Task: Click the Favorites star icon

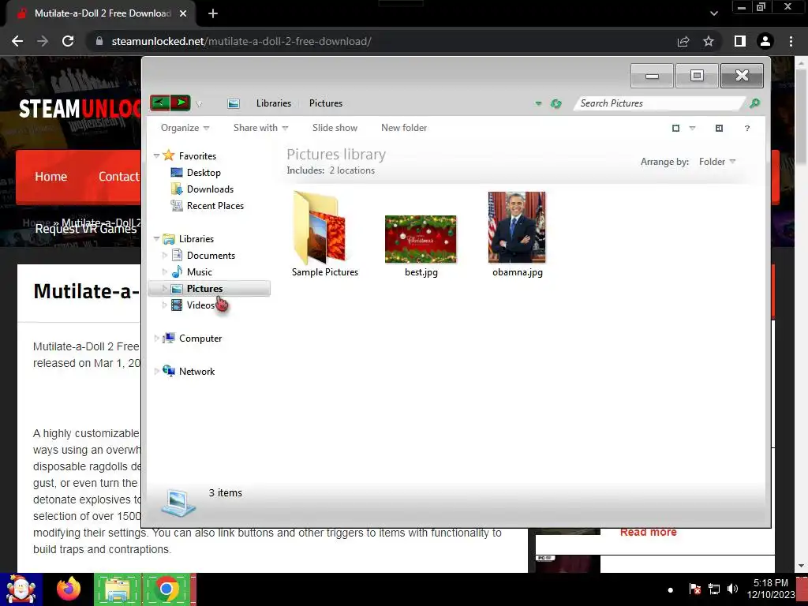Action: click(x=169, y=155)
